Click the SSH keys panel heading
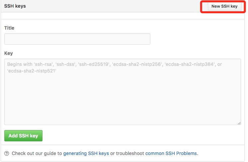The height and width of the screenshot is (162, 248). pyautogui.click(x=15, y=6)
